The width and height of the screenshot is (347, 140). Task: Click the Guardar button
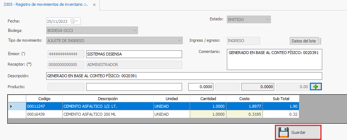(x=298, y=132)
